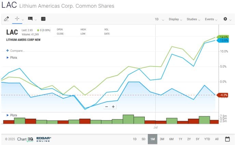Switch range to 3M
This screenshot has width=239, height=145.
(162, 139)
